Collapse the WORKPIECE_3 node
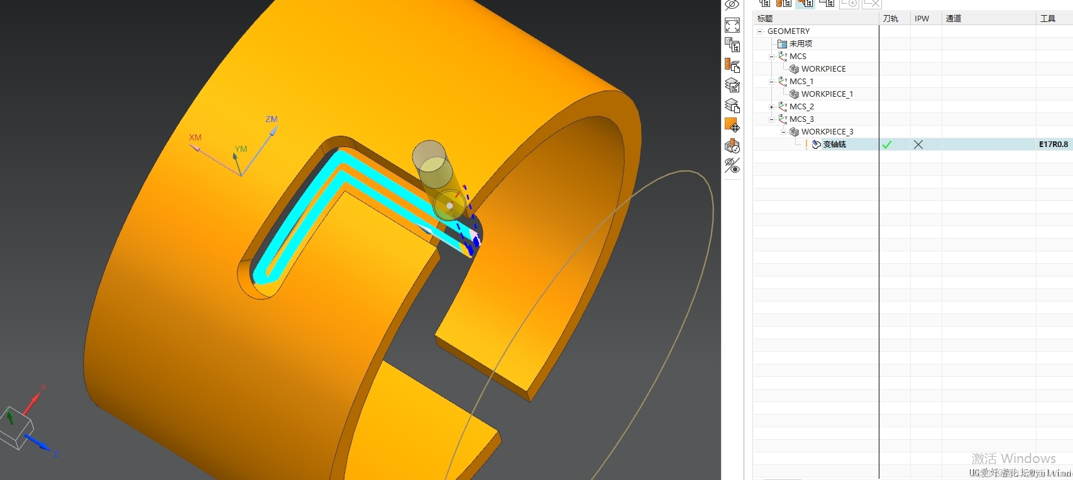 pyautogui.click(x=783, y=132)
